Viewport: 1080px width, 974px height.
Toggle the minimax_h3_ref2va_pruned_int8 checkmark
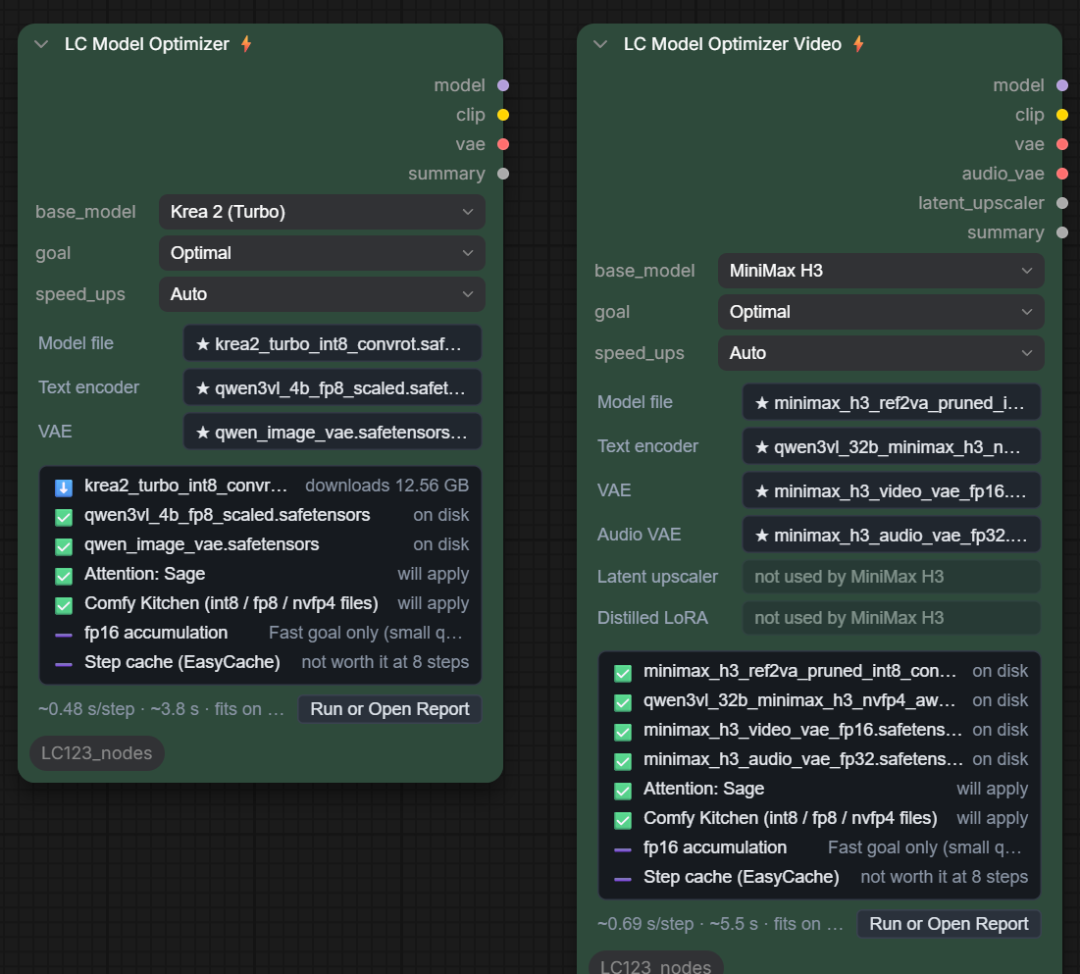623,673
